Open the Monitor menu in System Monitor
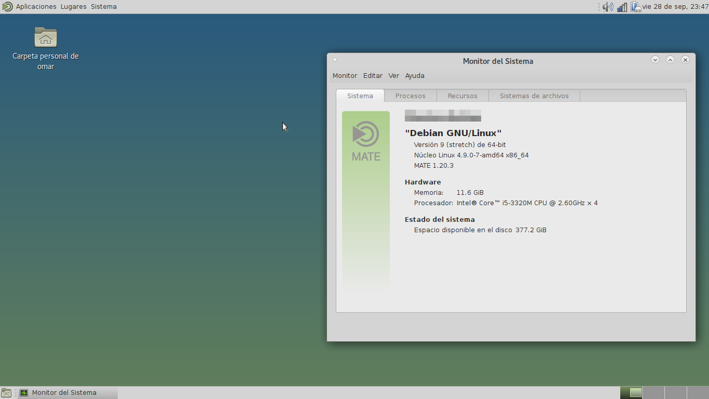This screenshot has width=709, height=399. 345,75
